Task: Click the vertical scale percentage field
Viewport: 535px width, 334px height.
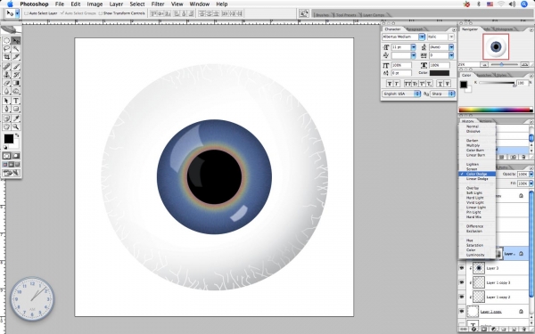Action: (x=401, y=65)
